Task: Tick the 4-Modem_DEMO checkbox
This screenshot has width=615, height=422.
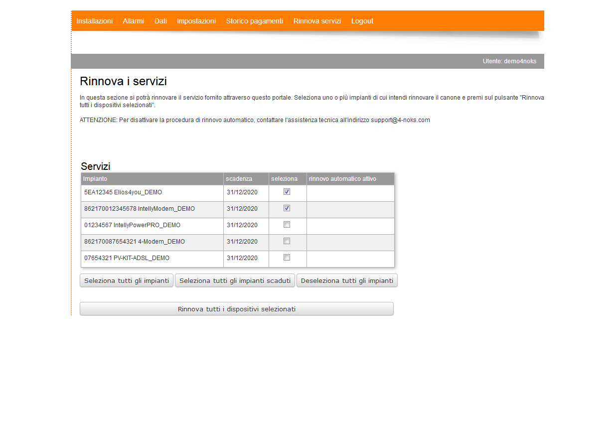Action: (287, 241)
